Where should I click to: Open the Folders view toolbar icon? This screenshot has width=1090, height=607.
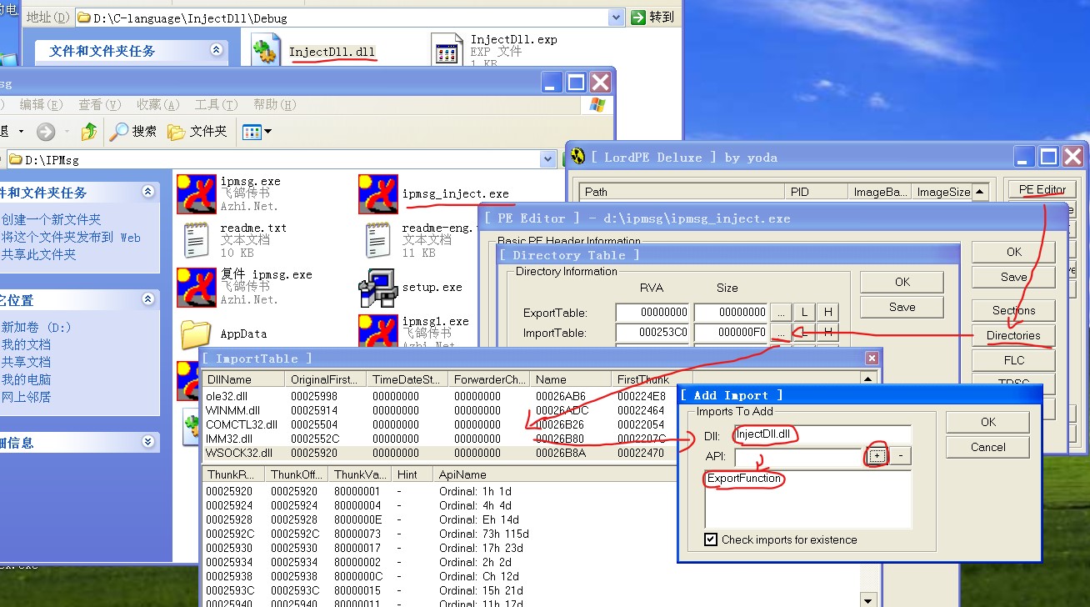pyautogui.click(x=176, y=132)
